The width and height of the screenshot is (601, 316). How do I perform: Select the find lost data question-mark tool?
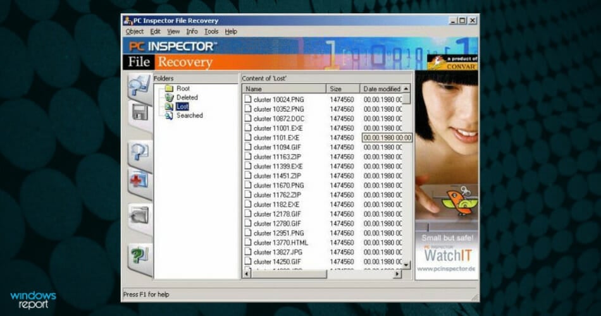tap(140, 152)
